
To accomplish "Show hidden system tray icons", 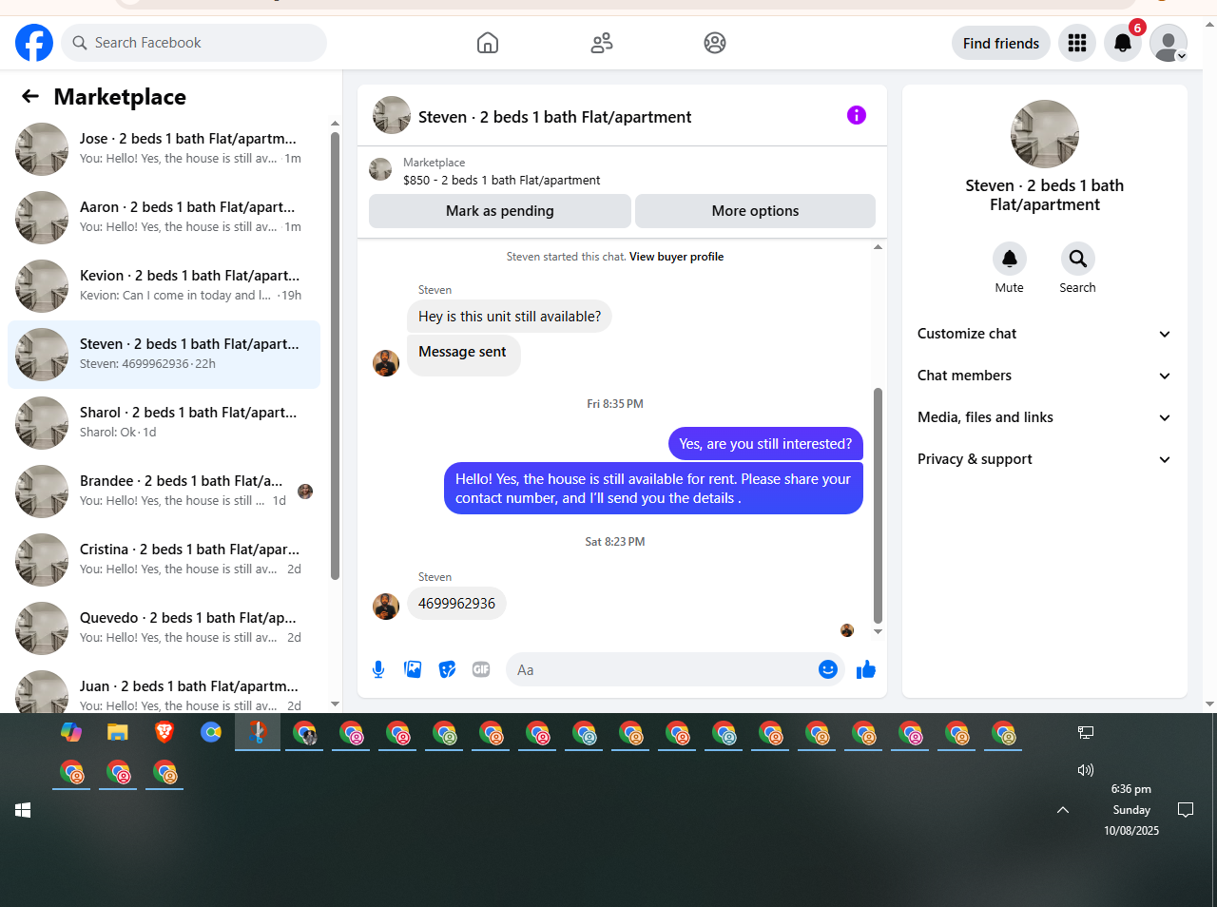I will (x=1063, y=810).
